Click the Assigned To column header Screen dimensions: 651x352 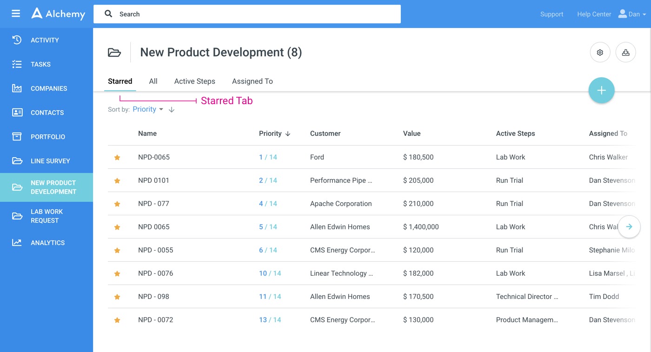coord(608,133)
